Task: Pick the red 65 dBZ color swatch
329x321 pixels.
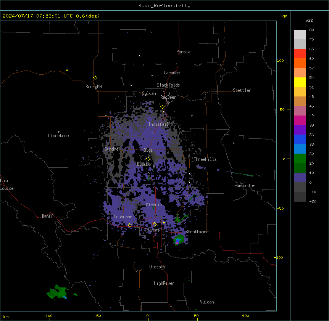Action: (300, 53)
